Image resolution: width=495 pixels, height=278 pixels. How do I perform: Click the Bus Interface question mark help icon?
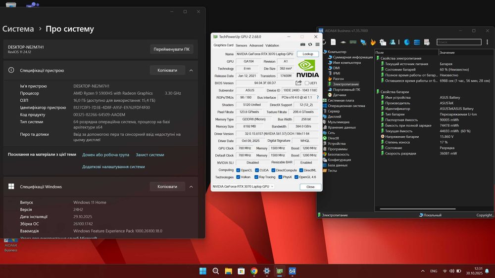point(318,97)
